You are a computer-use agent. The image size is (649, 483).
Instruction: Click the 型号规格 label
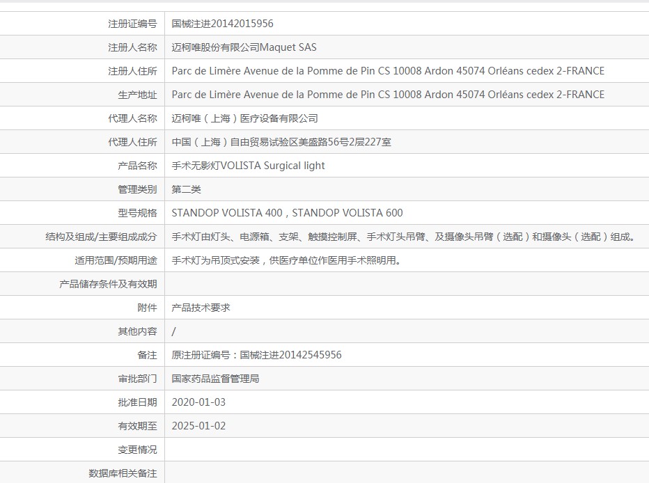point(137,213)
